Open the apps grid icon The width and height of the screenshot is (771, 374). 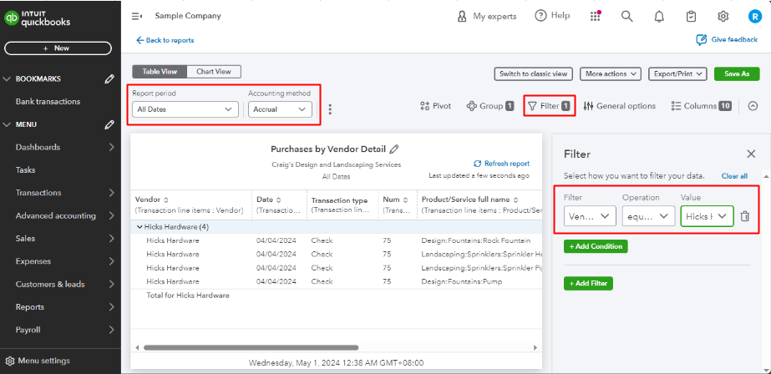pyautogui.click(x=595, y=16)
